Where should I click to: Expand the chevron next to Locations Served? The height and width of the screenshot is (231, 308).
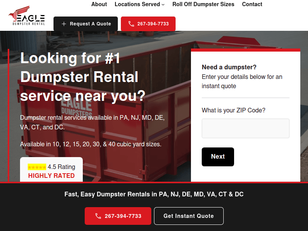pyautogui.click(x=163, y=5)
